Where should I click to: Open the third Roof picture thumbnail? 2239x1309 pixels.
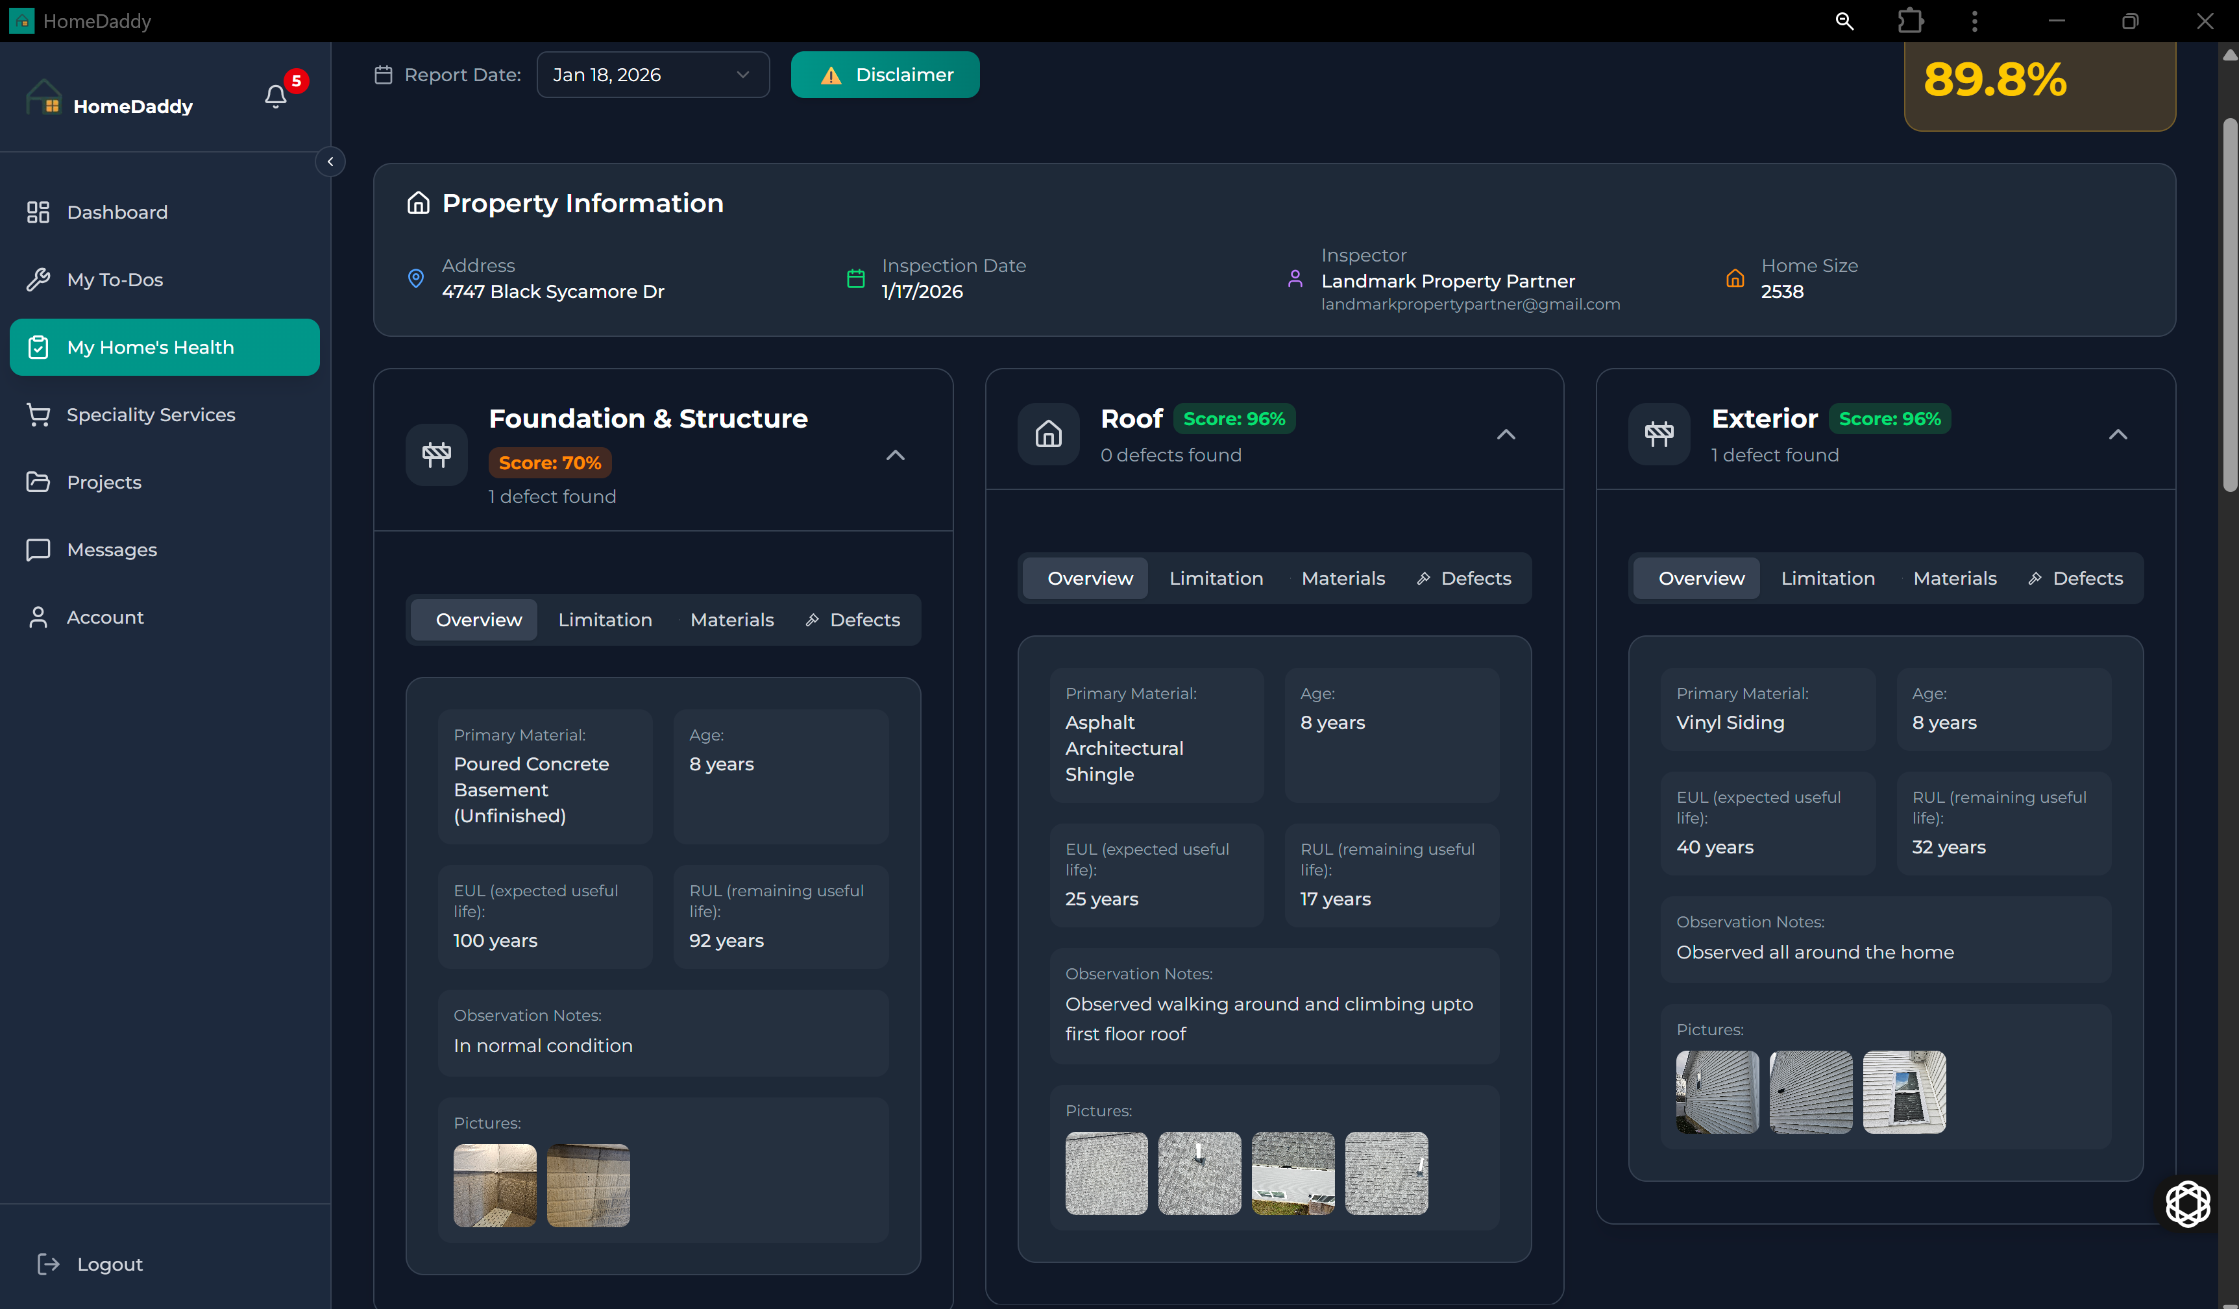pos(1293,1173)
